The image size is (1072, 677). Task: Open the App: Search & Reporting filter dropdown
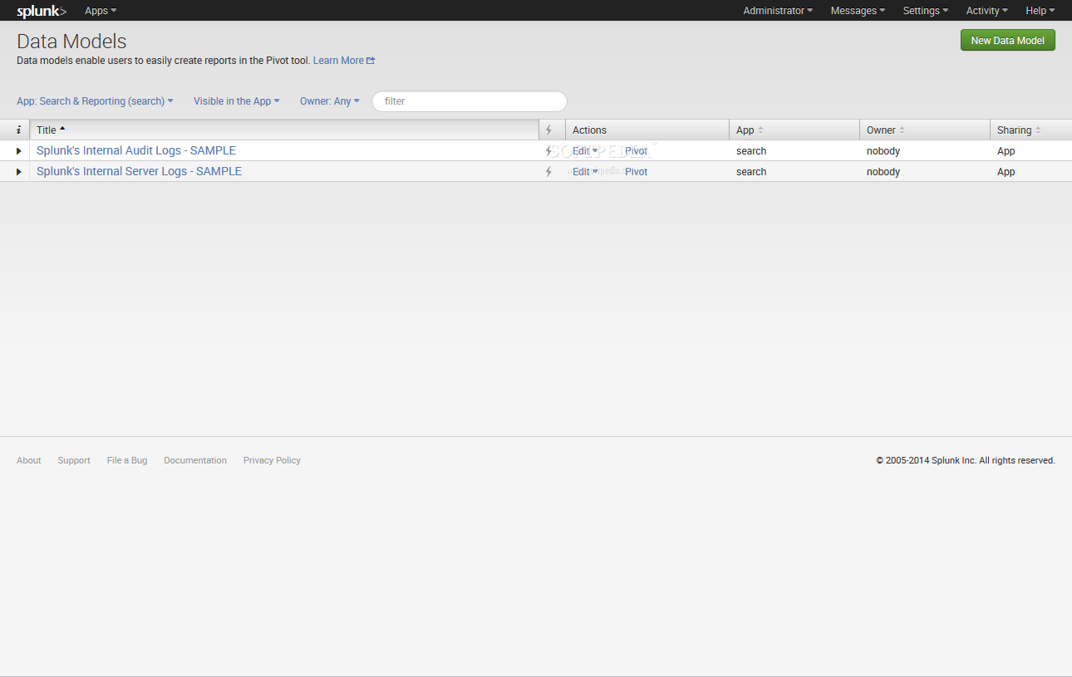95,101
